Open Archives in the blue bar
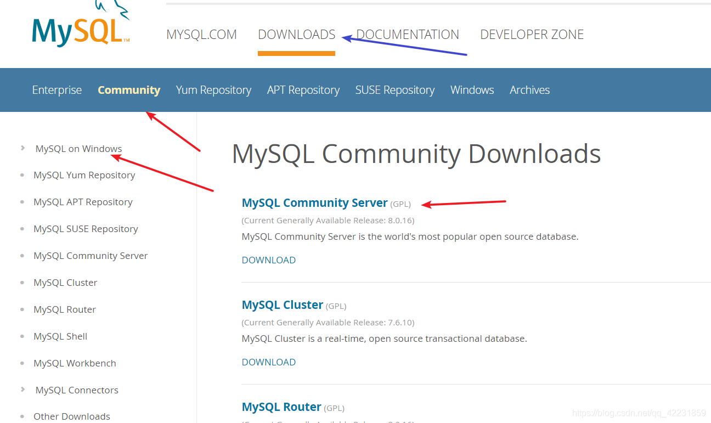Image resolution: width=711 pixels, height=423 pixels. 529,90
